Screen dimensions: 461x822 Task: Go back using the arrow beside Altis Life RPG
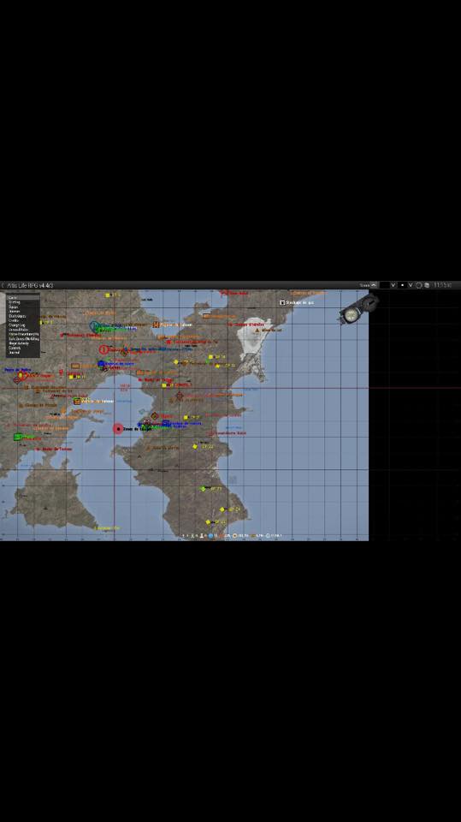pos(3,285)
